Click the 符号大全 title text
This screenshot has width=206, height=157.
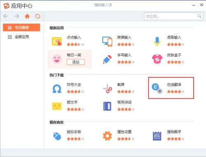[74, 85]
